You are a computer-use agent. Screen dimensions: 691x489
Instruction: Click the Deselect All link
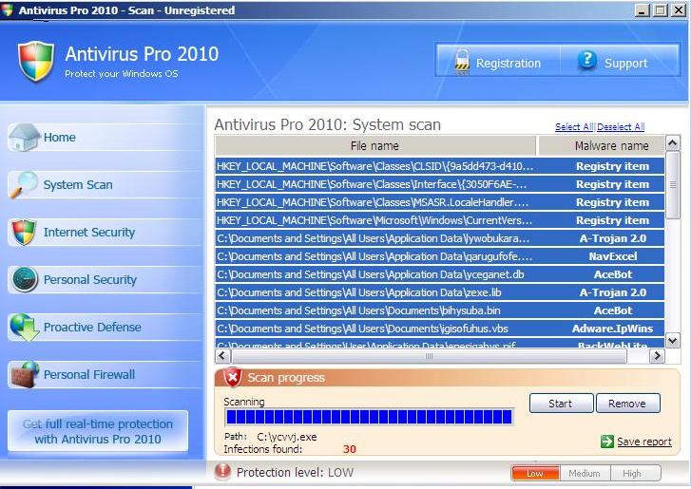(x=621, y=127)
